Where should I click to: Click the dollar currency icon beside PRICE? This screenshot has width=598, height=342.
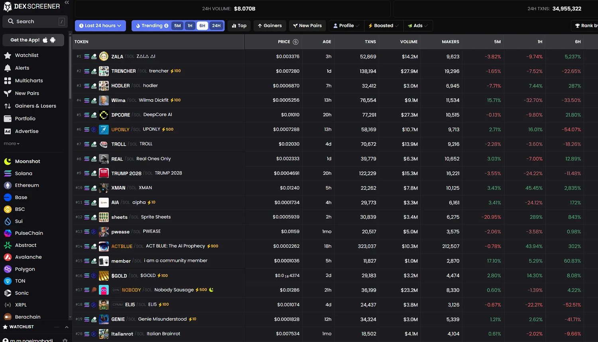[x=295, y=42]
